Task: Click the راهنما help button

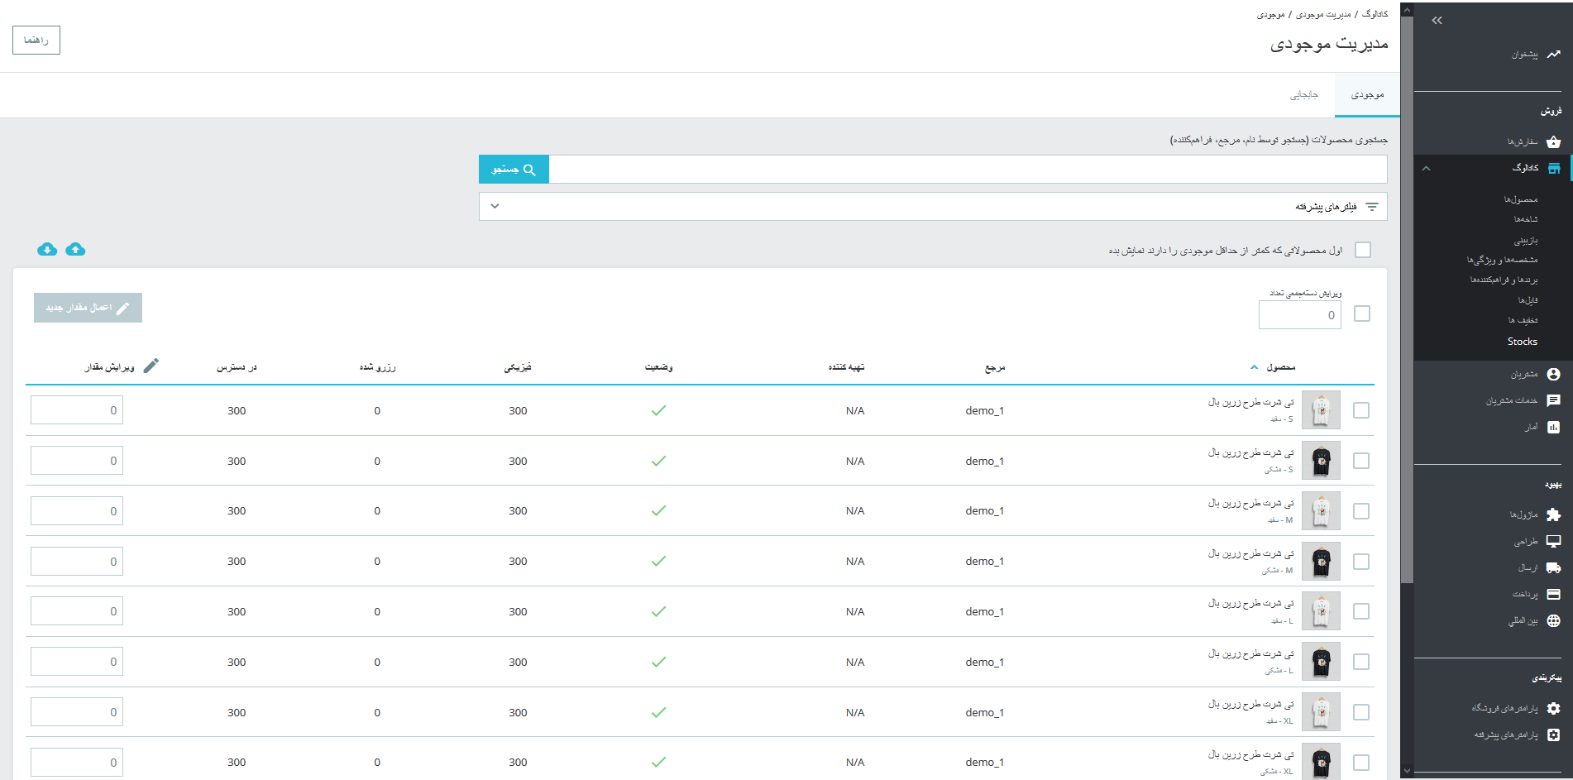Action: (x=36, y=40)
